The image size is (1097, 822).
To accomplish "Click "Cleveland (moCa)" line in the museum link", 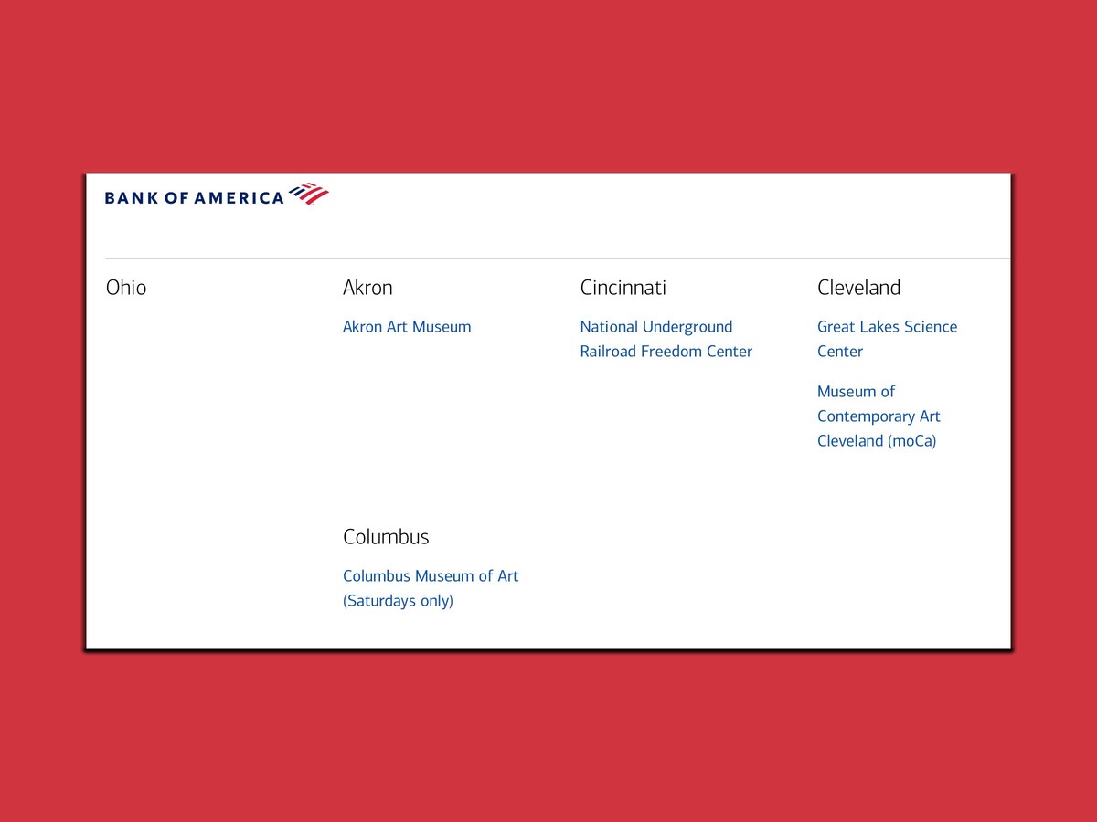I will tap(877, 441).
